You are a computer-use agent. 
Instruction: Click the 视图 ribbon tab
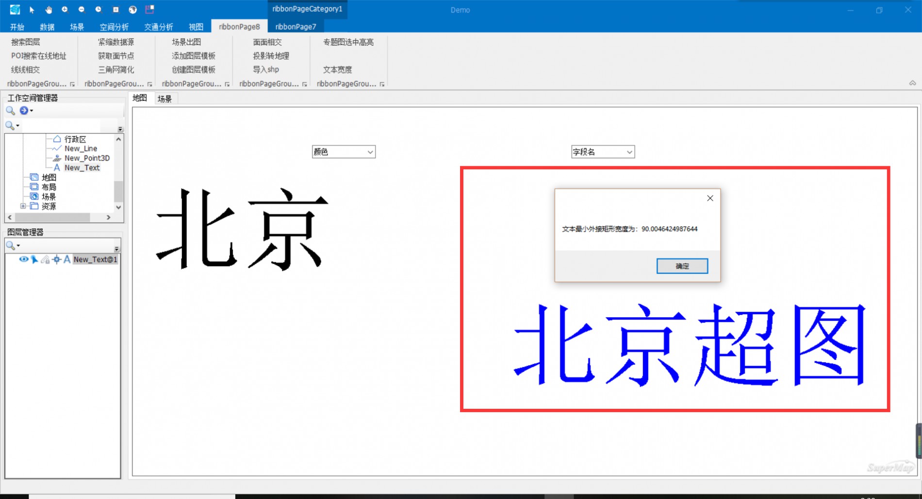(x=196, y=27)
